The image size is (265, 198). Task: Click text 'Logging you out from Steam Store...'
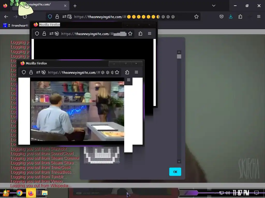coord(44,163)
